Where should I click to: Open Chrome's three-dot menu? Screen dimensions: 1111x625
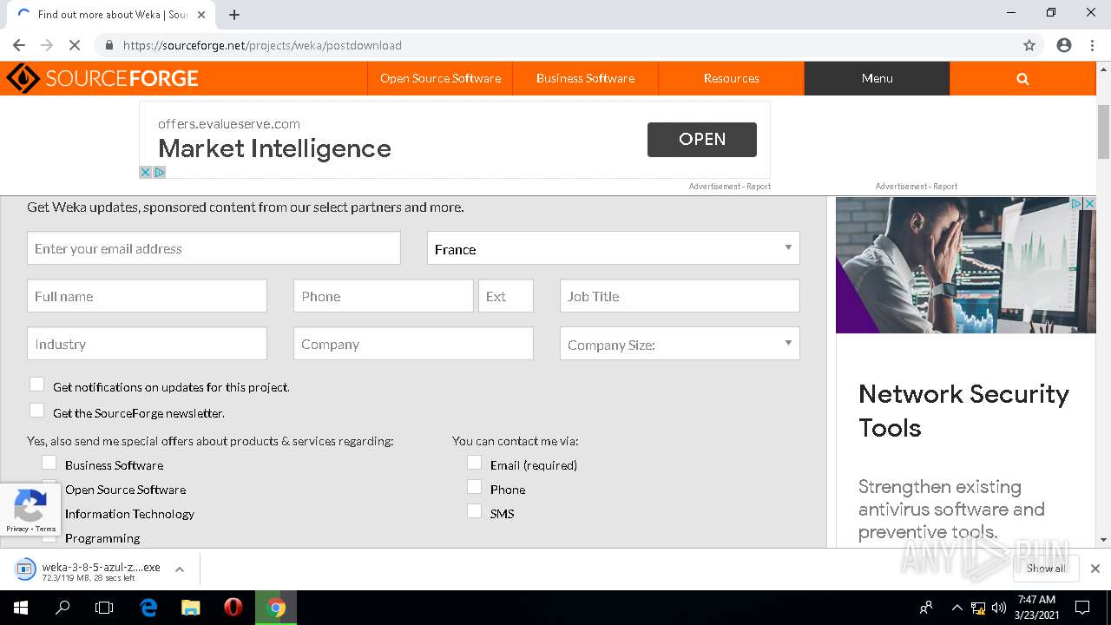(x=1092, y=45)
